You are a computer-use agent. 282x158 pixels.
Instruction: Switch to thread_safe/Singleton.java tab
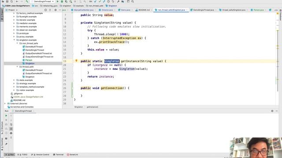234,10
